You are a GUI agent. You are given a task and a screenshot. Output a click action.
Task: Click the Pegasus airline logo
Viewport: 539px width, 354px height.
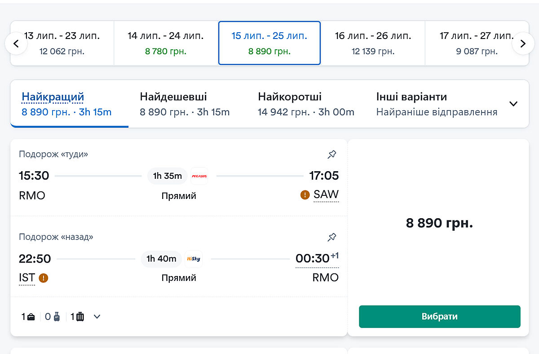click(199, 176)
